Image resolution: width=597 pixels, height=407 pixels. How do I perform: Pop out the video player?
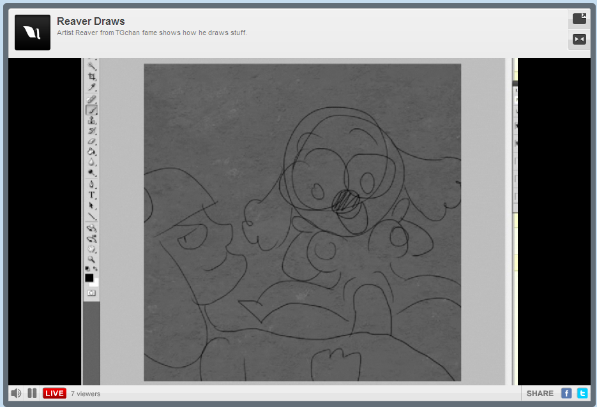579,19
